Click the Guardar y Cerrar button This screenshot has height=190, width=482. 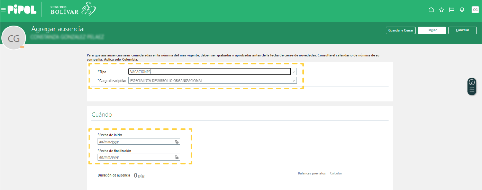pos(400,30)
